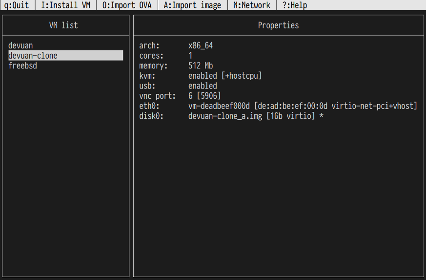Click the vnc port value 6 [5906]
This screenshot has height=280, width=426.
click(x=204, y=96)
